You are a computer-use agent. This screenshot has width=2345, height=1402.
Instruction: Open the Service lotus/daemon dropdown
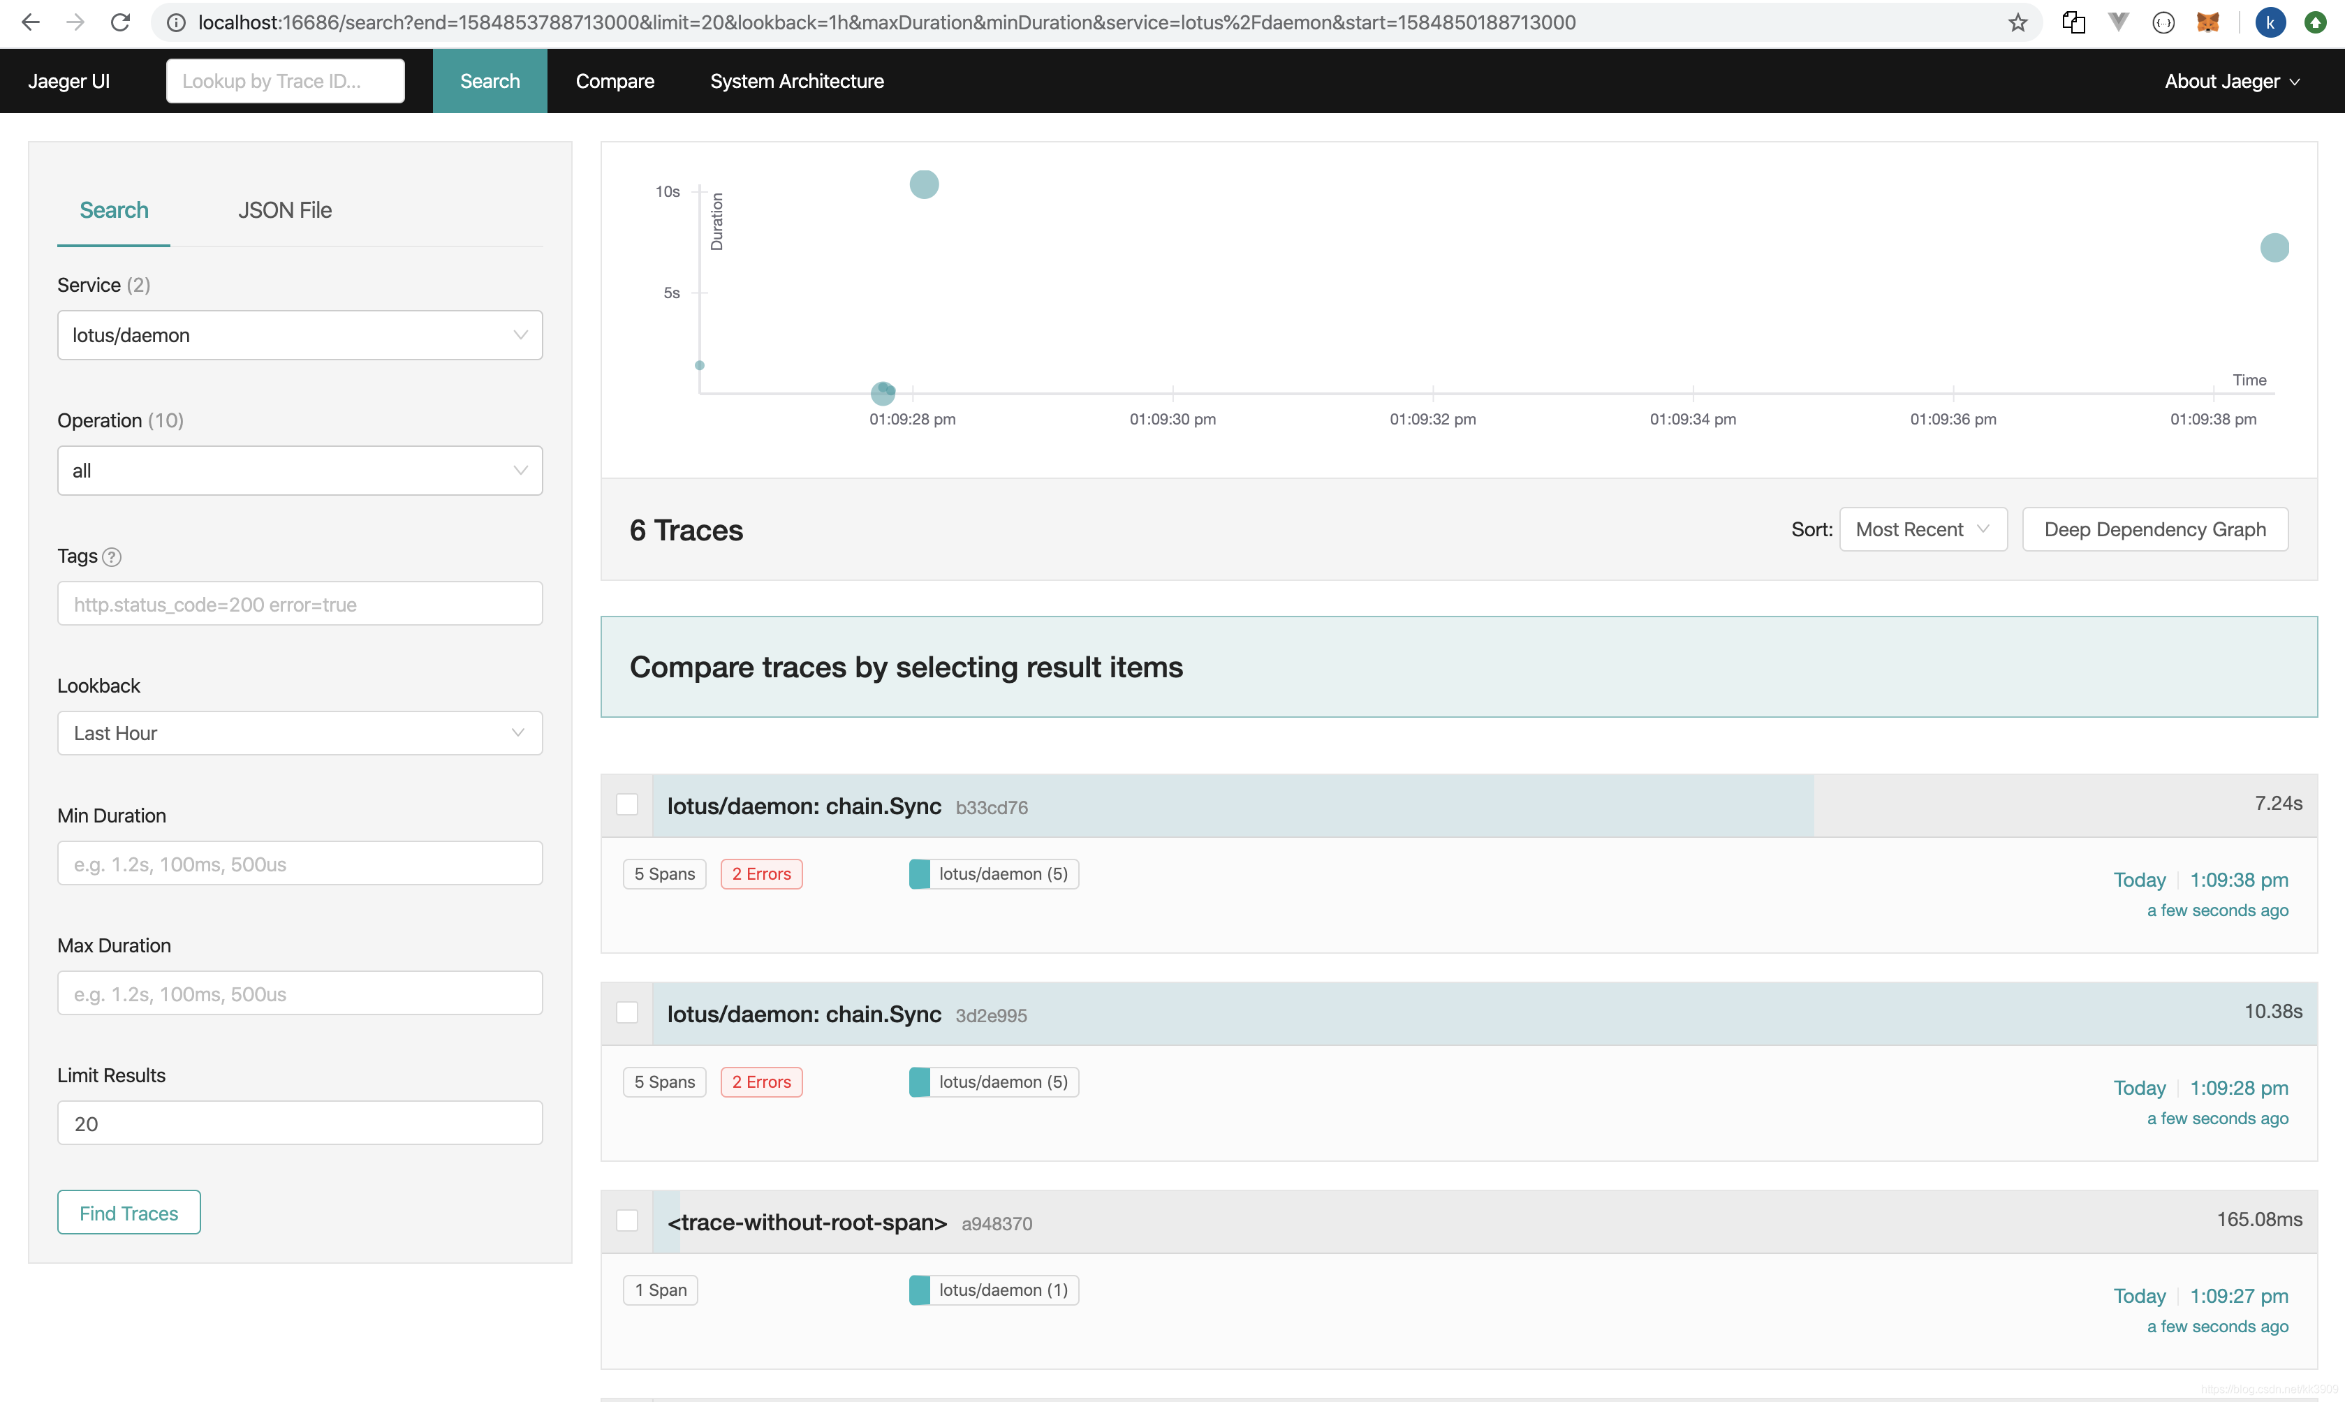tap(300, 335)
